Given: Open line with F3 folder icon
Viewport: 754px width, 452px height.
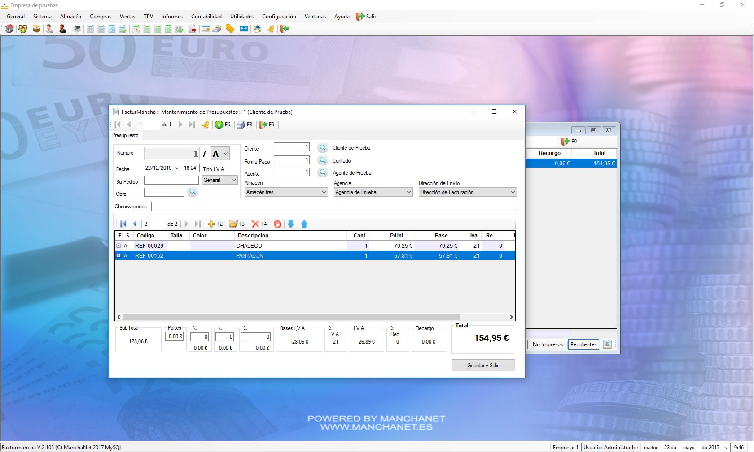Looking at the screenshot, I should click(233, 224).
